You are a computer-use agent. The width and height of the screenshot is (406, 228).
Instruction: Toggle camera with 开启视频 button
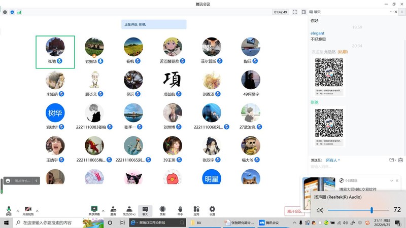[x=28, y=210]
